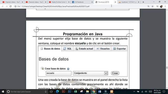The height and width of the screenshot is (94, 168).
Task: Open Photoshop from the taskbar
Action: pos(69,92)
